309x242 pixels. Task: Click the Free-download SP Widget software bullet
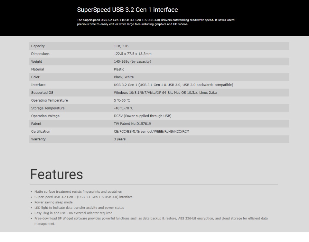[x=151, y=218]
